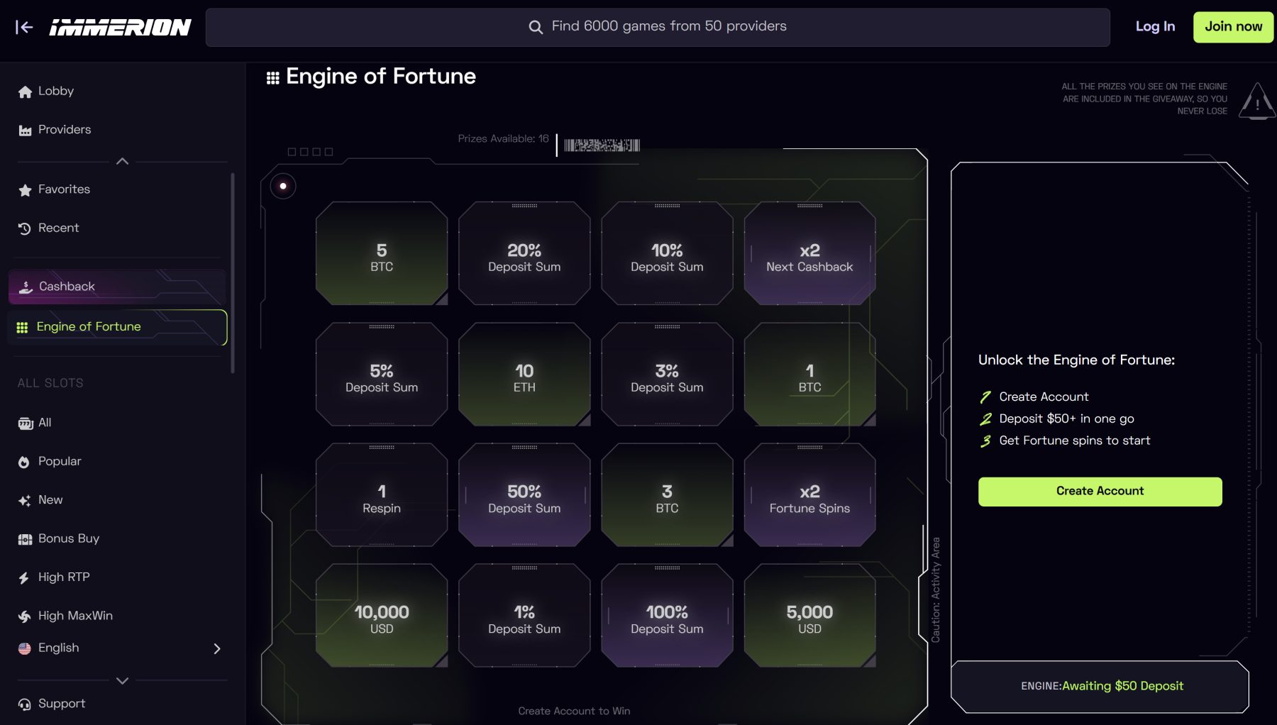1277x725 pixels.
Task: Collapse the upper sidebar section chevron
Action: [122, 161]
